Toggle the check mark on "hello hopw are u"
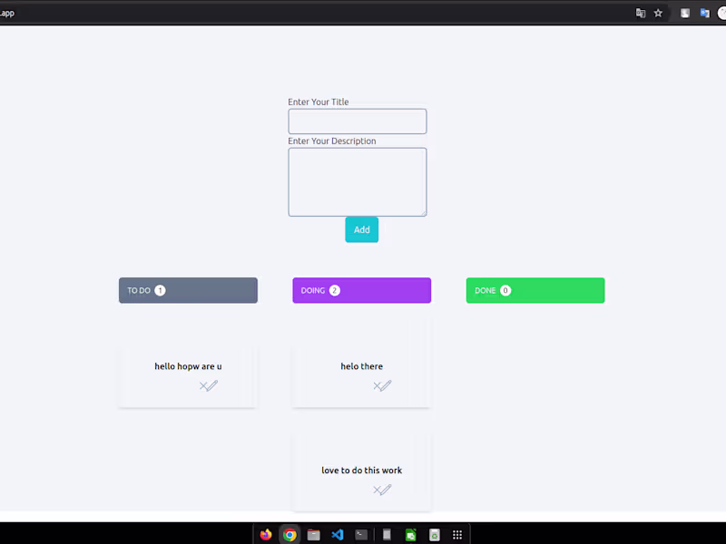The height and width of the screenshot is (544, 726). click(x=203, y=386)
